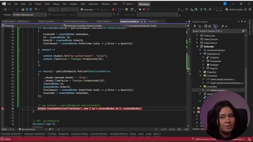Click pending changes filter clock icon
The width and height of the screenshot is (253, 142).
coord(200,26)
